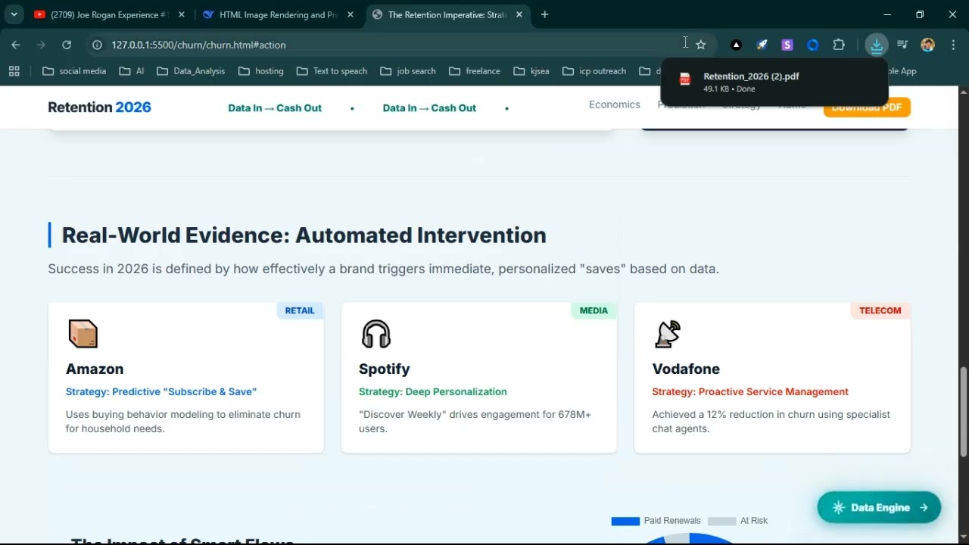Open the icp outreach bookmark folder
The image size is (969, 545).
click(x=595, y=71)
